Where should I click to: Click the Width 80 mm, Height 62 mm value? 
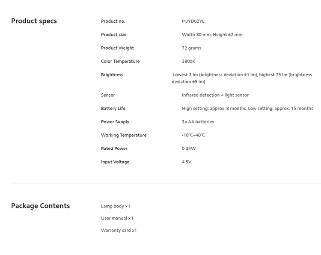pyautogui.click(x=212, y=35)
